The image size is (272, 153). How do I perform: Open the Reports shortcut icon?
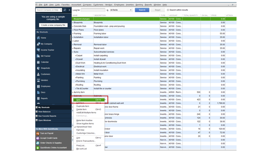coord(38,98)
